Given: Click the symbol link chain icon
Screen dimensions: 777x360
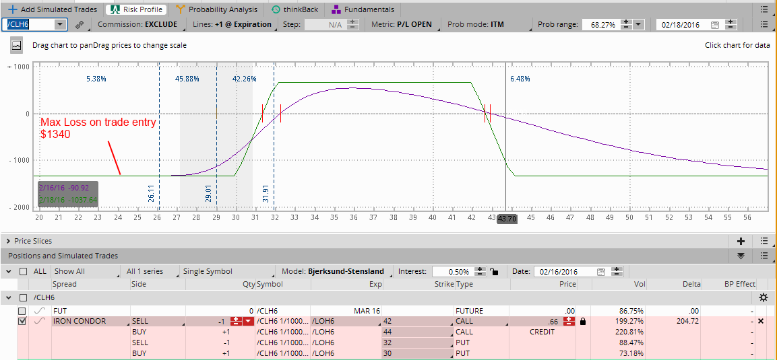Looking at the screenshot, I should click(79, 24).
